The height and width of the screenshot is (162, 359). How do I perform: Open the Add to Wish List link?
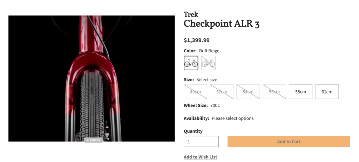tap(200, 157)
